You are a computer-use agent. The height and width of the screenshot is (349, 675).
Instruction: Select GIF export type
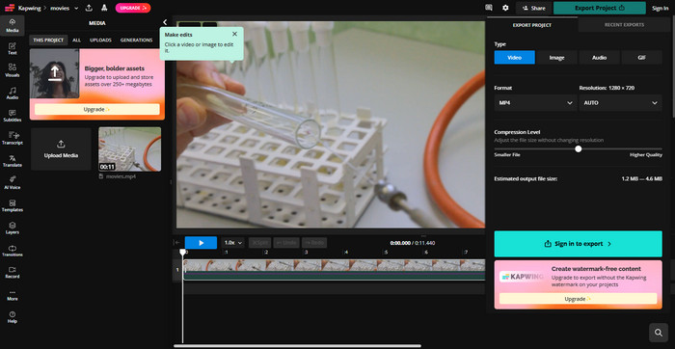641,57
